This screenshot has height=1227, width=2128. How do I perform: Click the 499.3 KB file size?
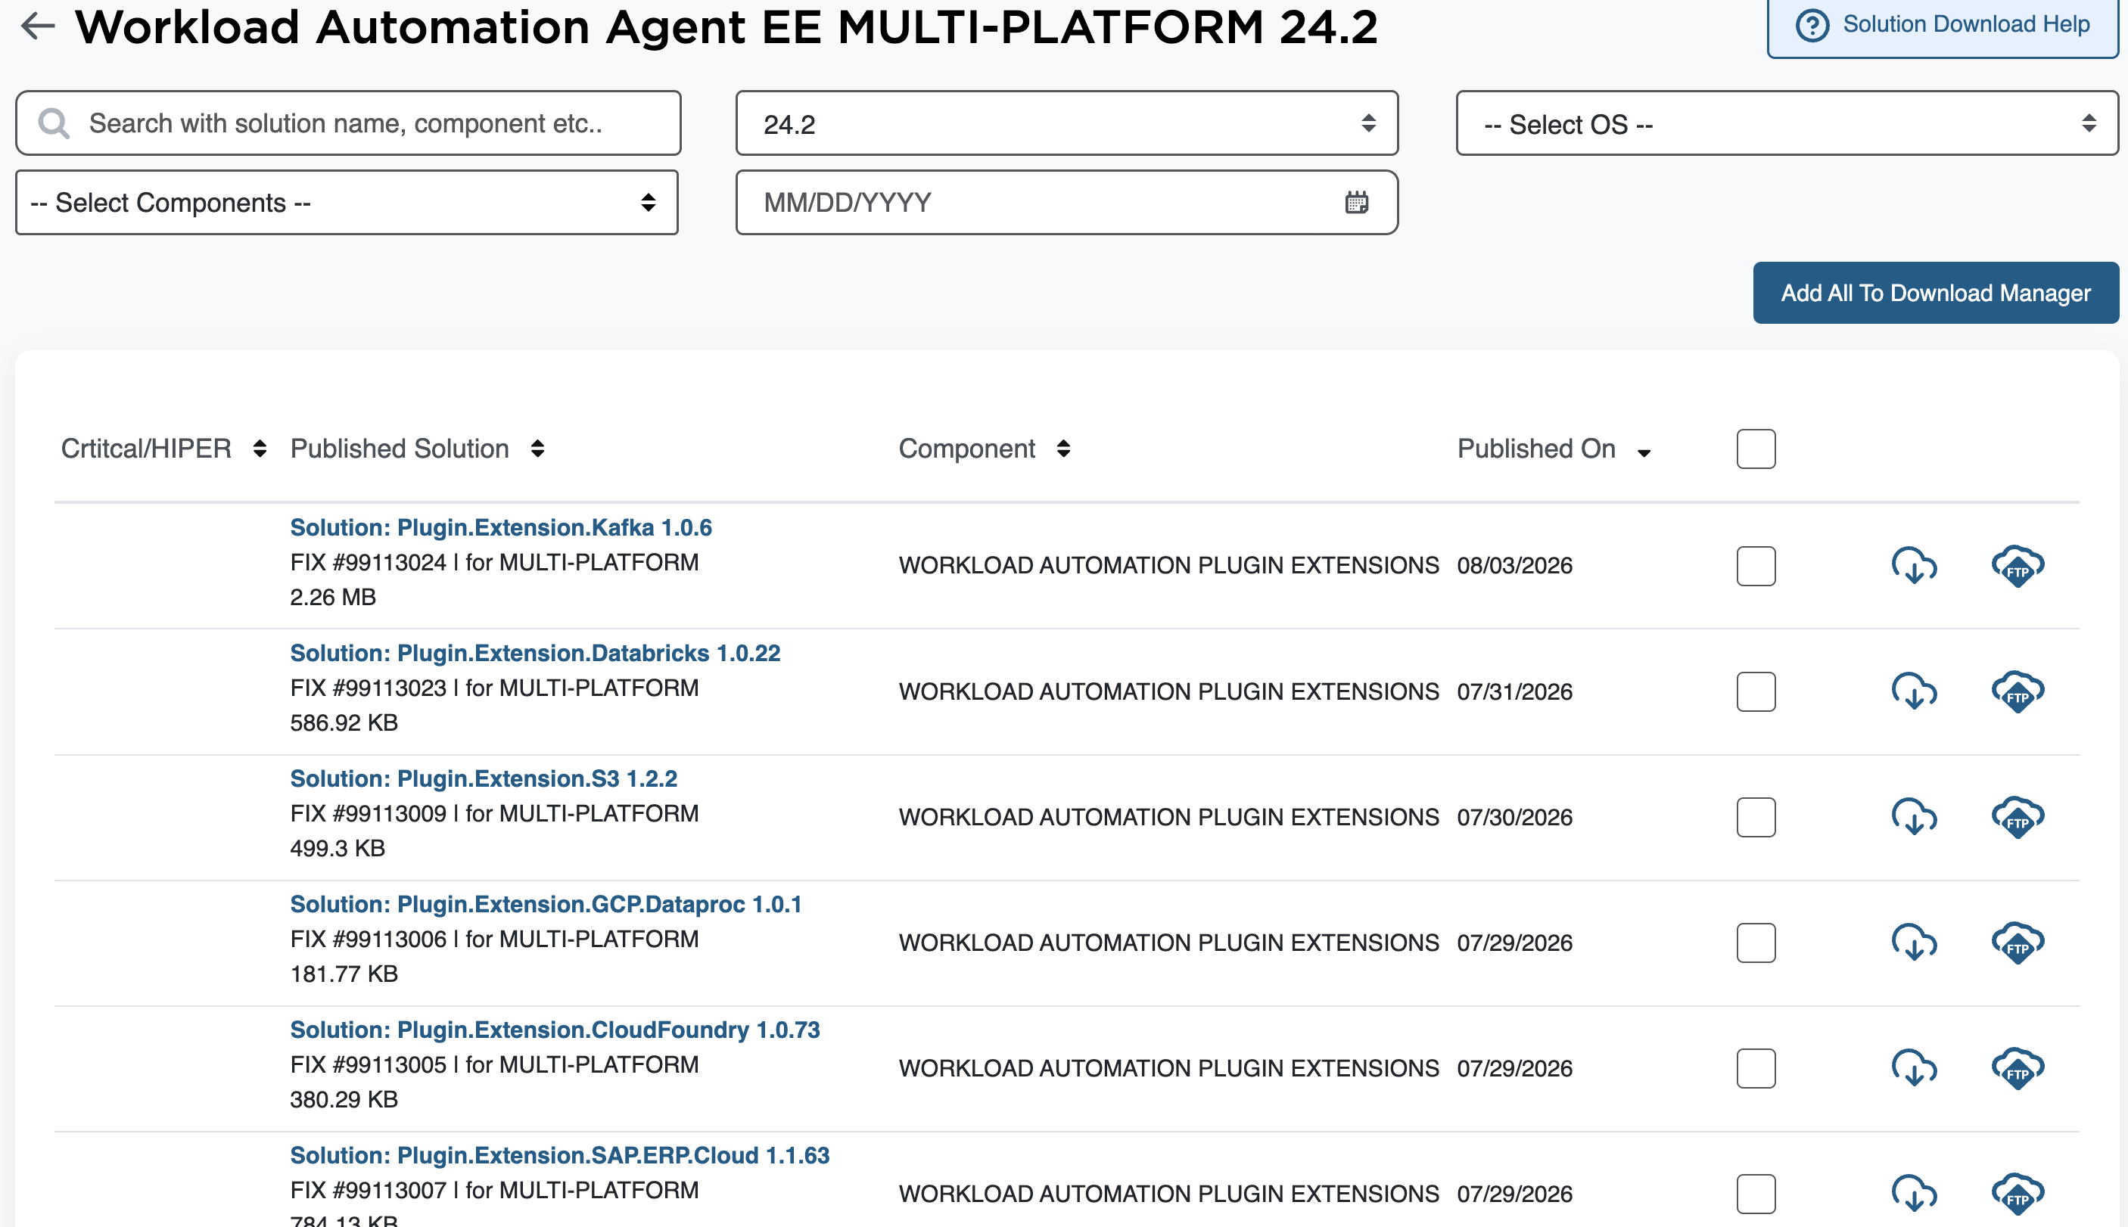tap(337, 848)
